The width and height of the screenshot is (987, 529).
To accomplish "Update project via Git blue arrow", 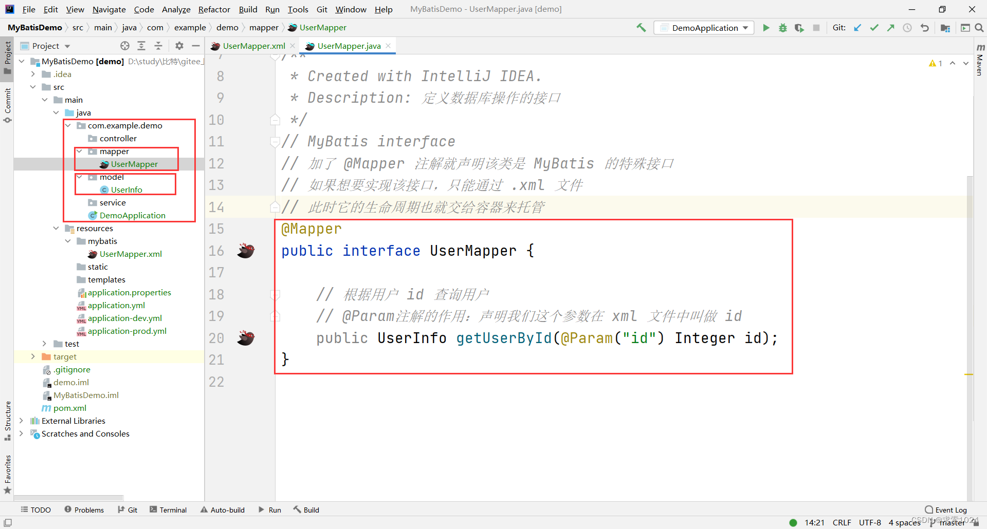I will click(x=857, y=28).
